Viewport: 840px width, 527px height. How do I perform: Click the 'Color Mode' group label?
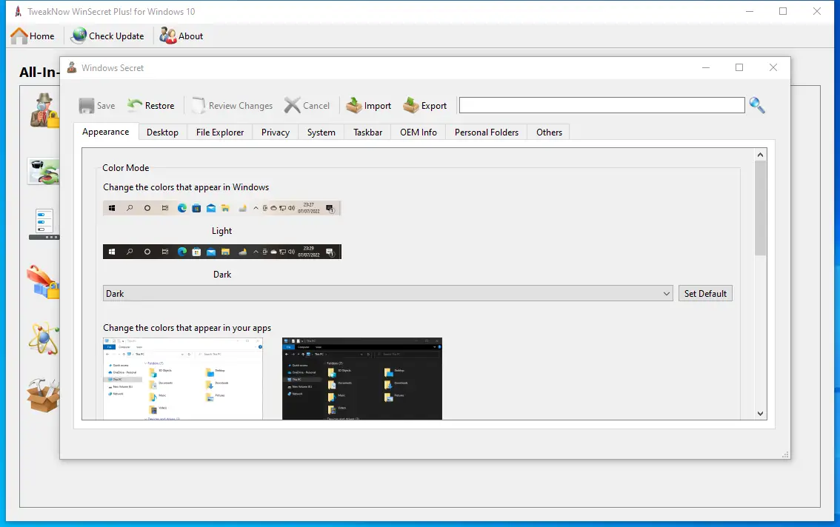[x=125, y=167]
